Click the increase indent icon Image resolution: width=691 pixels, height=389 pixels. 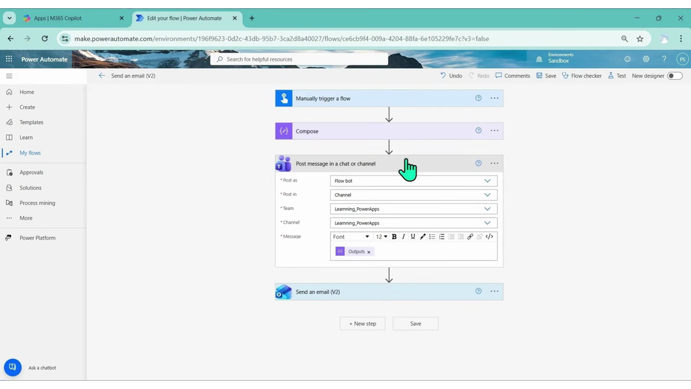[x=460, y=237]
